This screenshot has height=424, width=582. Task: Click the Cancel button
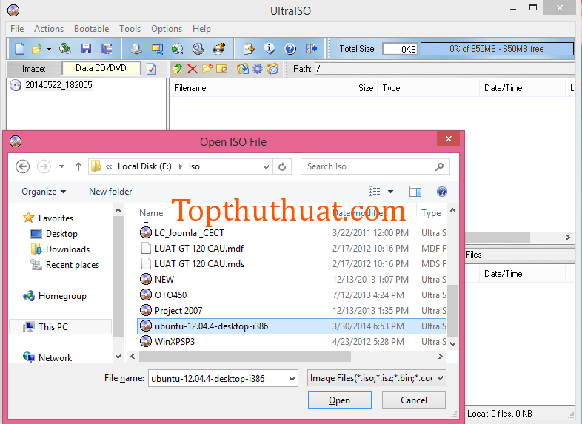(x=413, y=400)
